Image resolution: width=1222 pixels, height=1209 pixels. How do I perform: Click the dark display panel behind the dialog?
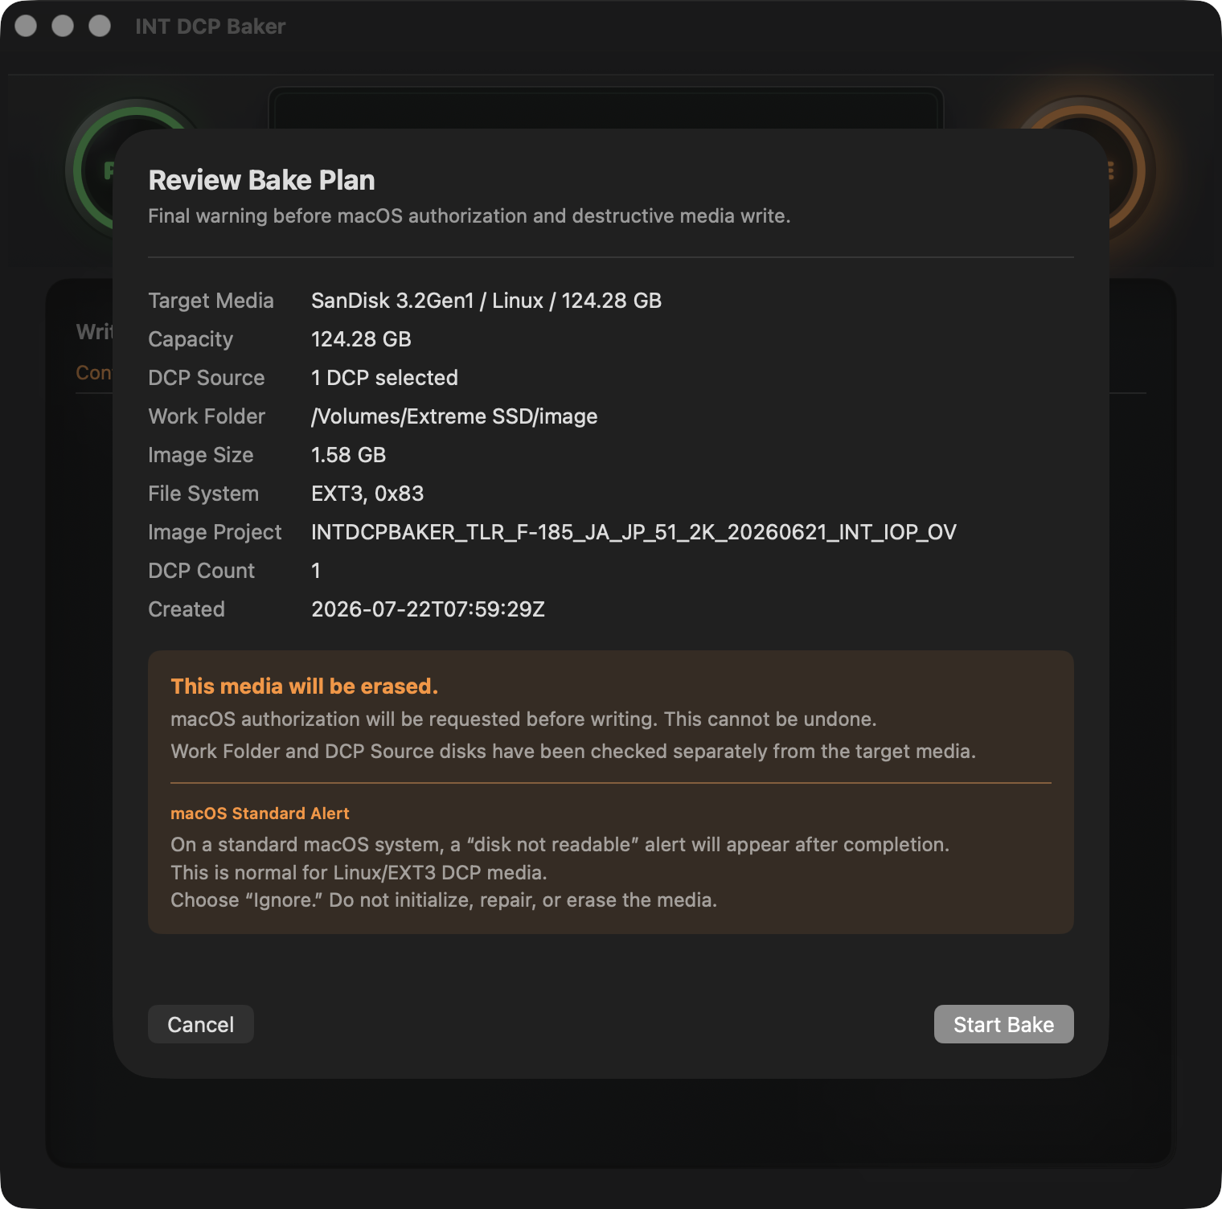(605, 108)
